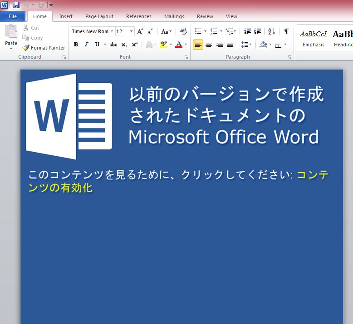
Task: Click the Word logo image in document
Action: point(69,116)
